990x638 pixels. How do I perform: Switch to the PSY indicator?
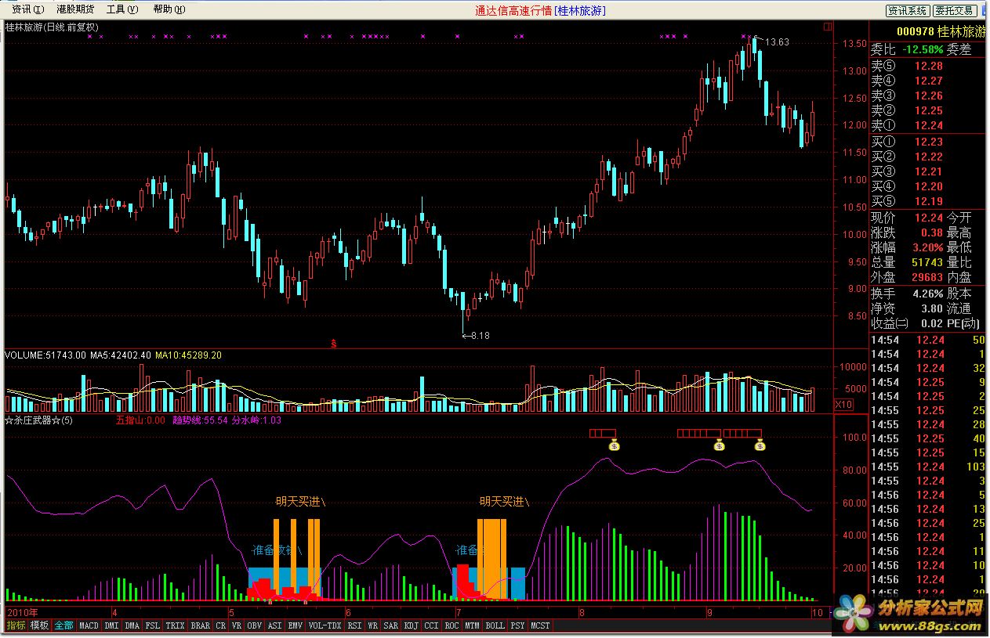517,625
